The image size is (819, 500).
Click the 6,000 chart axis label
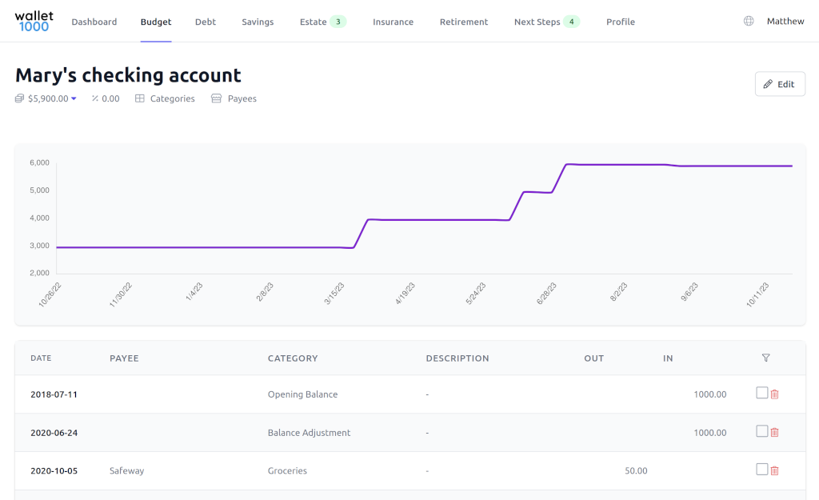(39, 162)
